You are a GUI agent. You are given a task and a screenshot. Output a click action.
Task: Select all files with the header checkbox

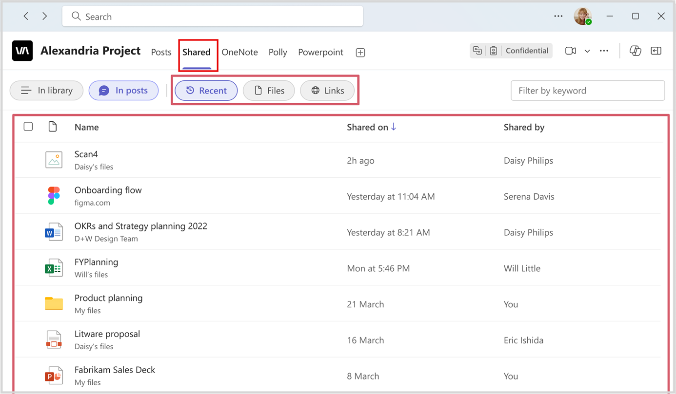(x=28, y=126)
